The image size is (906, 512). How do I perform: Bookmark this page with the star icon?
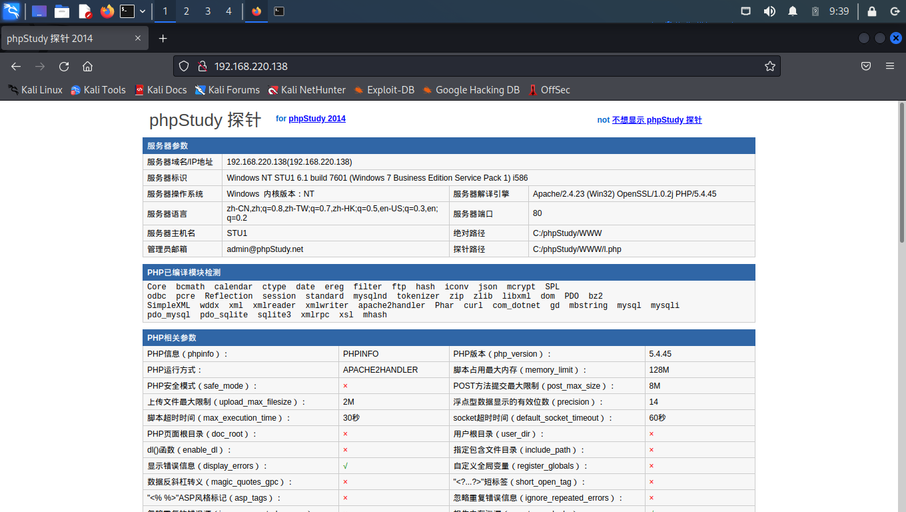coord(769,66)
